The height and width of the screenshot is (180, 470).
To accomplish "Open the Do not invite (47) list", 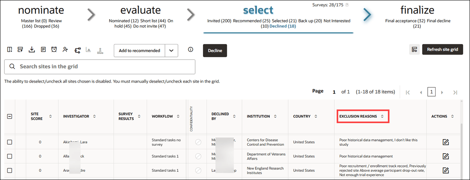I will coord(150,26).
